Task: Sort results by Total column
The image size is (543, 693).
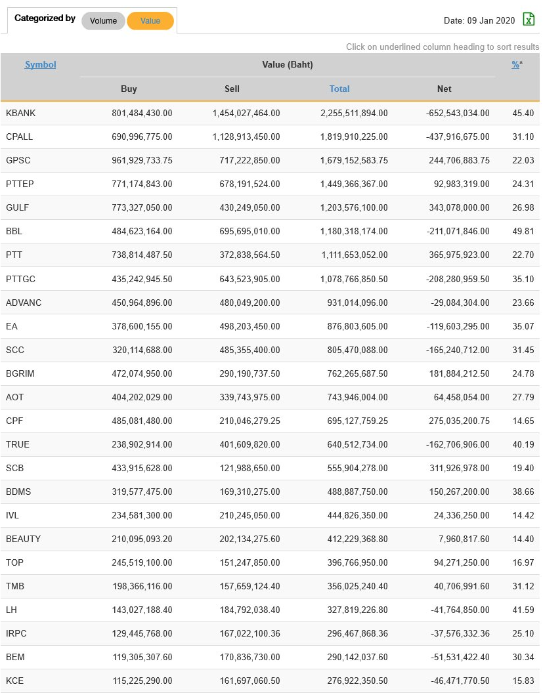Action: pyautogui.click(x=339, y=89)
